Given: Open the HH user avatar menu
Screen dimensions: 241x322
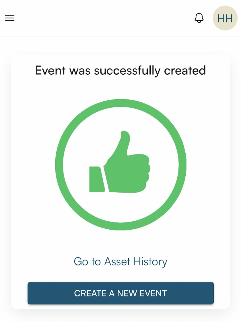Looking at the screenshot, I should click(225, 18).
